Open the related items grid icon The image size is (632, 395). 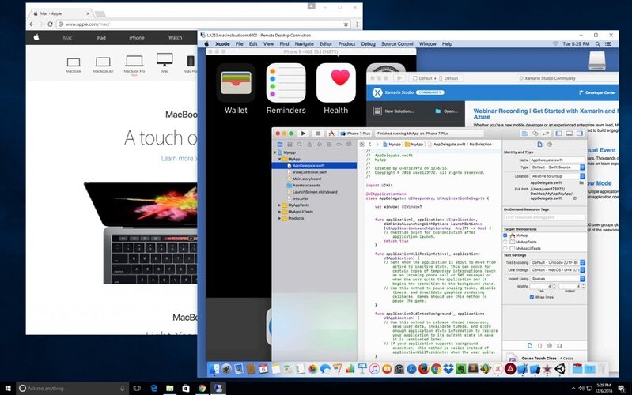click(x=361, y=144)
